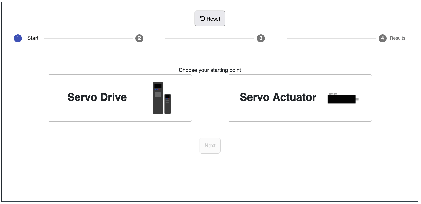This screenshot has width=421, height=204.
Task: Click the connector line between steps 2 and 3
Action: click(x=210, y=38)
